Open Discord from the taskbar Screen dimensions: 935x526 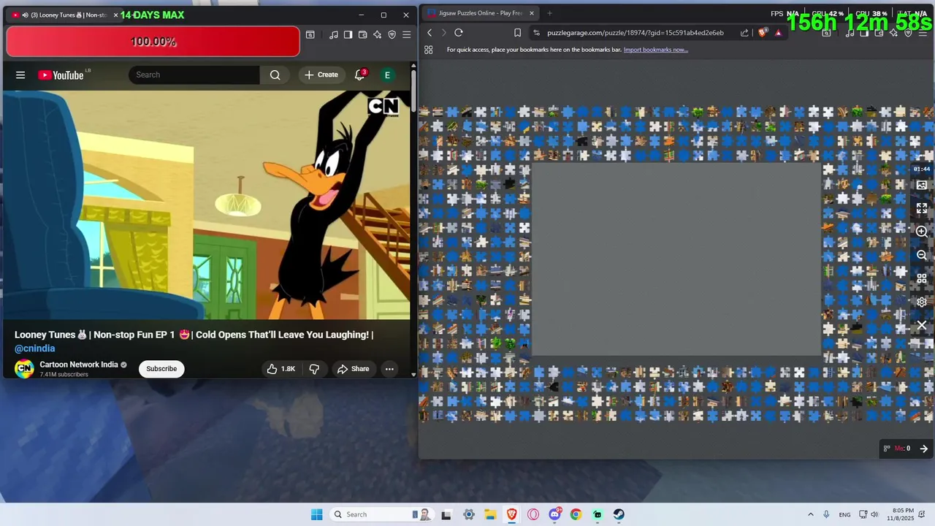tap(554, 514)
